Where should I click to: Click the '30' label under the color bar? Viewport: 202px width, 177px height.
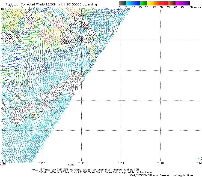coord(161,7)
